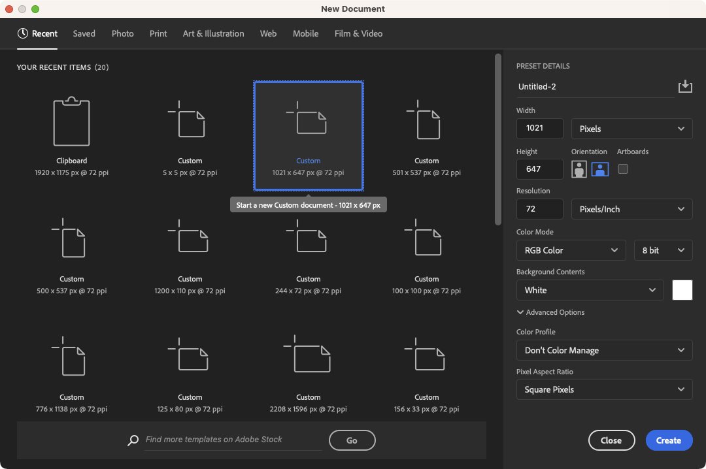Click the clock icon beside Recent

click(22, 33)
